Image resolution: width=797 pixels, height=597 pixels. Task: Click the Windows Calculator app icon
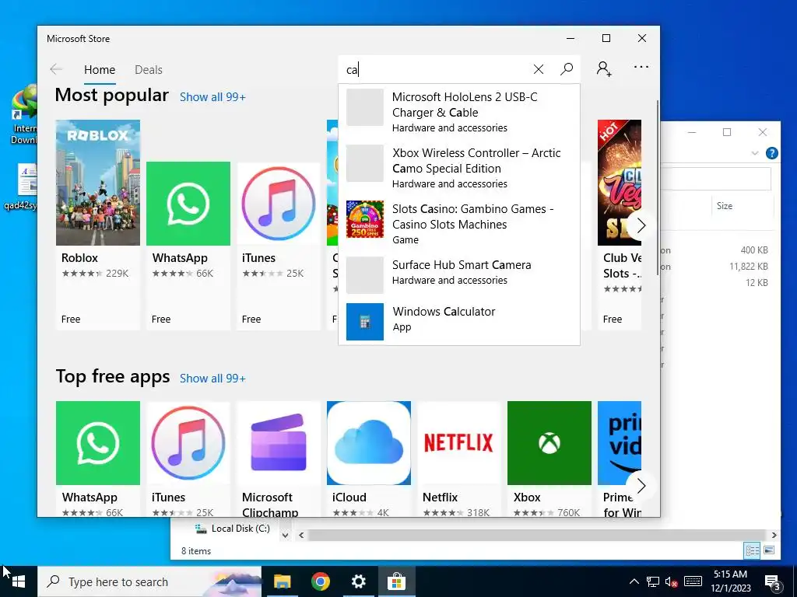tap(365, 322)
